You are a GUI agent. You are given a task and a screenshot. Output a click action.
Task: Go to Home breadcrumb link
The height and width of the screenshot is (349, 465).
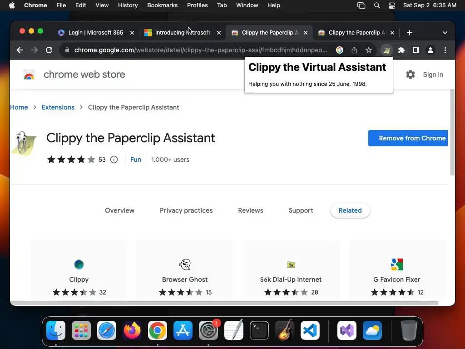(x=19, y=107)
